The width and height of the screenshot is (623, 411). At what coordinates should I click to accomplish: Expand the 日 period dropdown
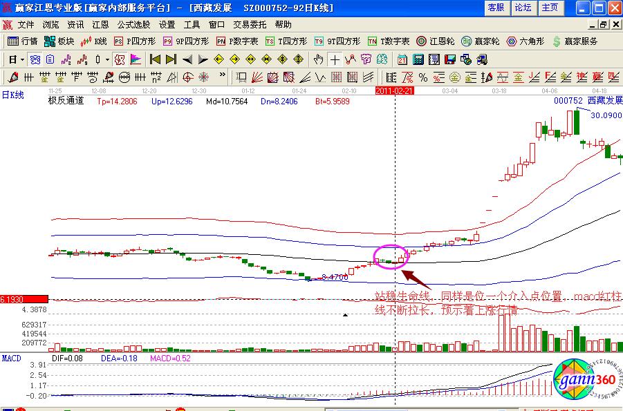click(15, 59)
